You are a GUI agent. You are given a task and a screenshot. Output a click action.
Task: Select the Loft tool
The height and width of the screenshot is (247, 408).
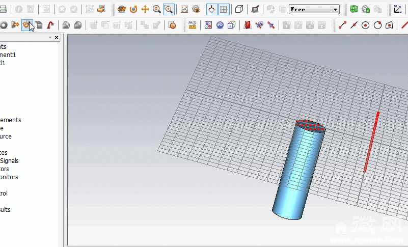39,25
